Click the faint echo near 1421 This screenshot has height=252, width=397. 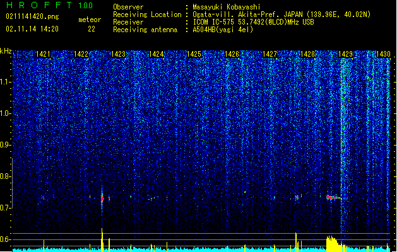point(43,198)
